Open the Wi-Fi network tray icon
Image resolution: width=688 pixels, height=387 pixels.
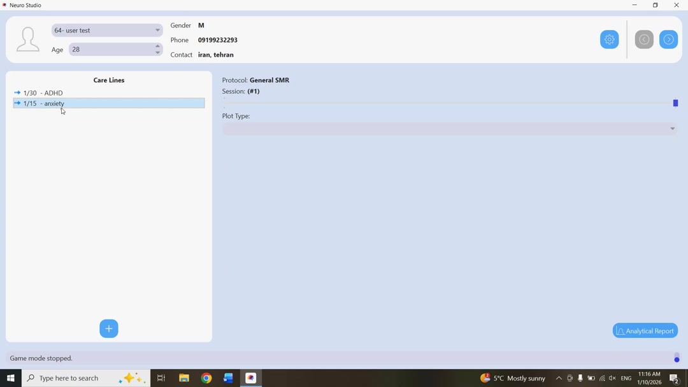pyautogui.click(x=602, y=378)
